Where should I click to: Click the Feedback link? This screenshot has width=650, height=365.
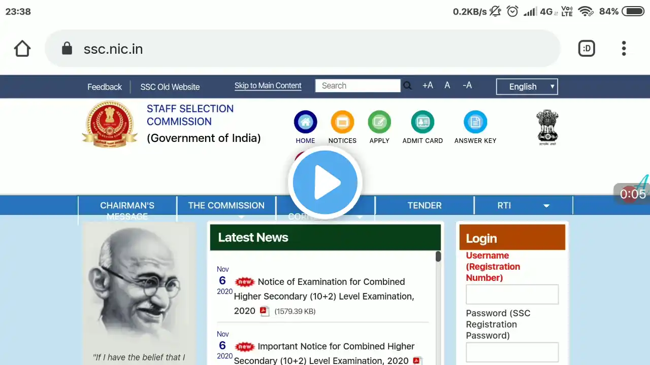(105, 87)
